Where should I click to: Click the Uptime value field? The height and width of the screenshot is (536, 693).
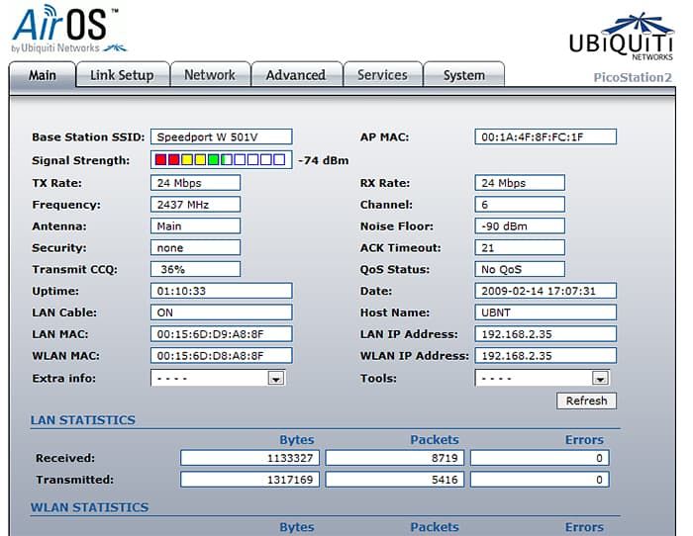(x=221, y=291)
